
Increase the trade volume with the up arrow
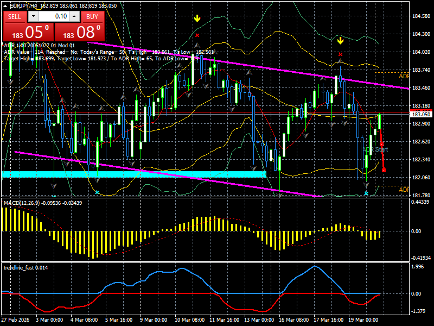[x=74, y=16]
